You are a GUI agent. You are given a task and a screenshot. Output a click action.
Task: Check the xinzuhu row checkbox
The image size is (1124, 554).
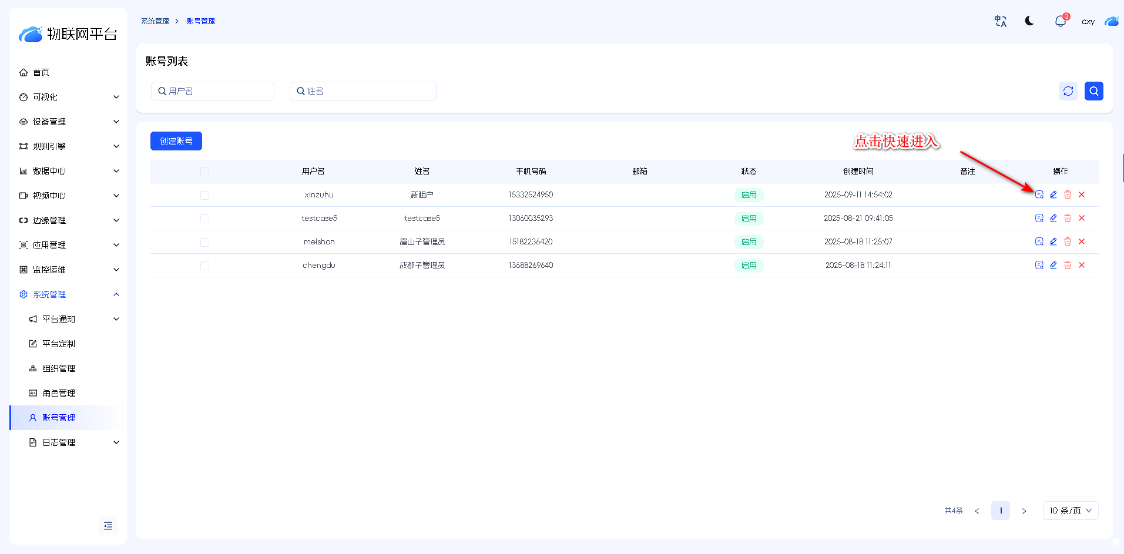(x=204, y=195)
